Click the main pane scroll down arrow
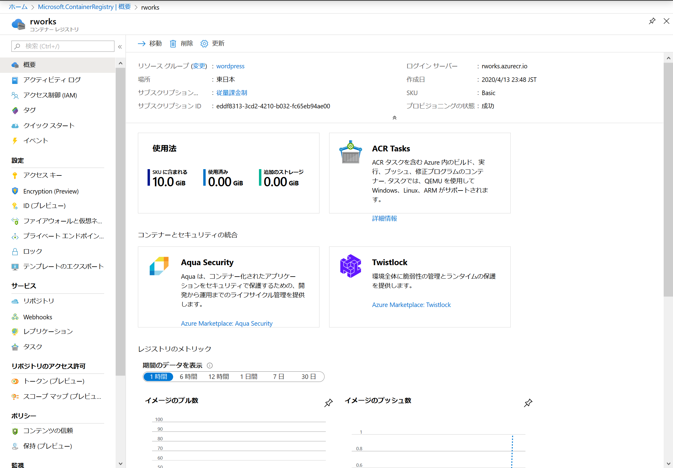Screen dimensions: 673x468 (668, 463)
